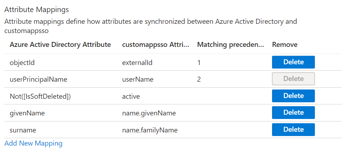Click the Remove column header

285,45
